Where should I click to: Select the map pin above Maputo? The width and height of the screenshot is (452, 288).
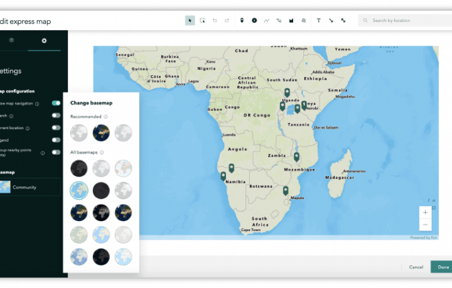(x=286, y=190)
